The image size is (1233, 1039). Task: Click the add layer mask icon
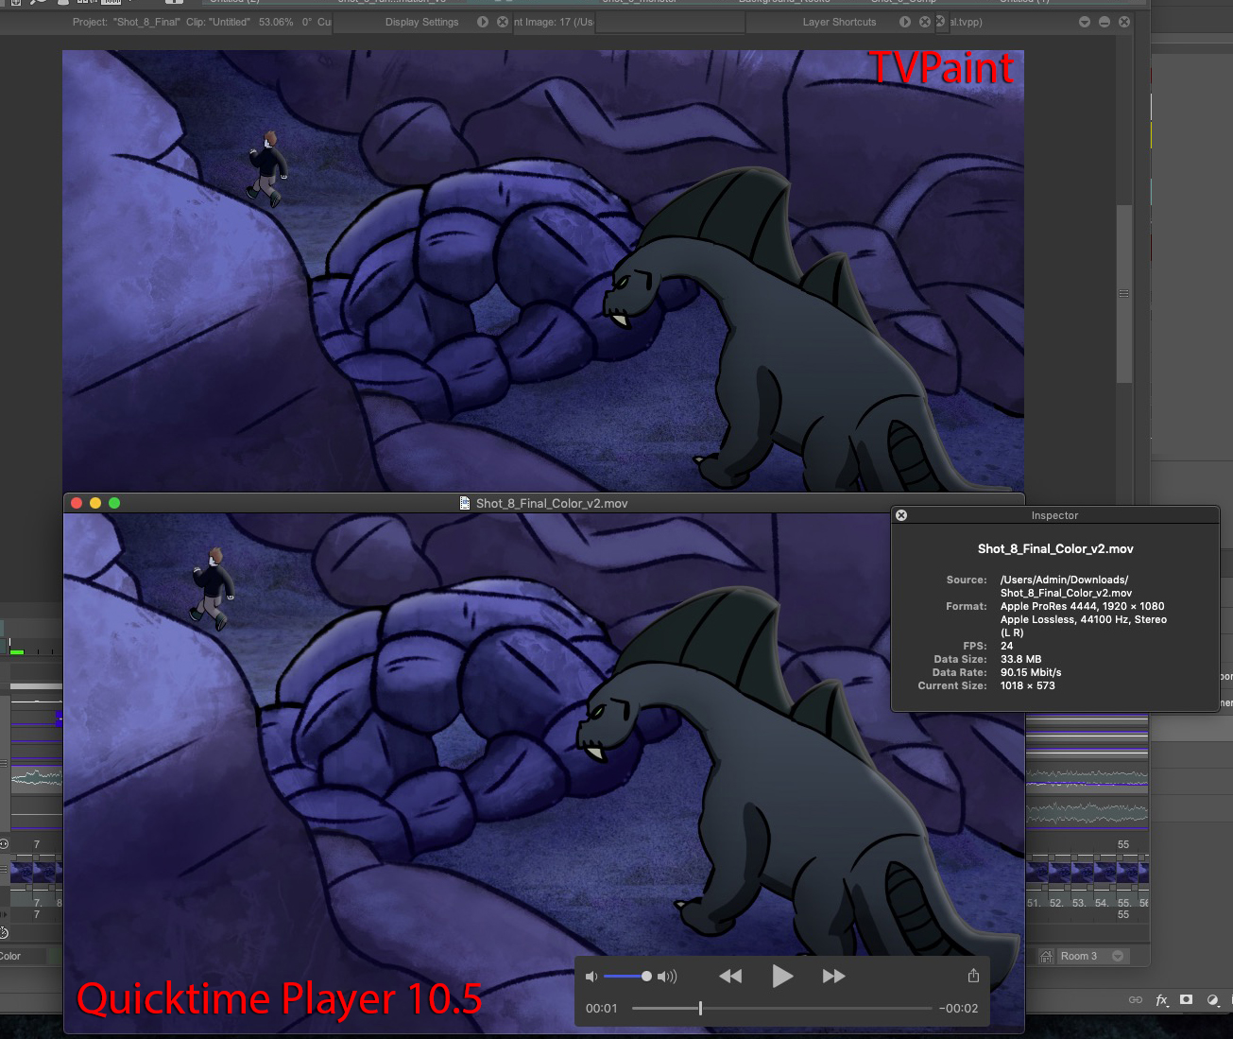click(1187, 999)
